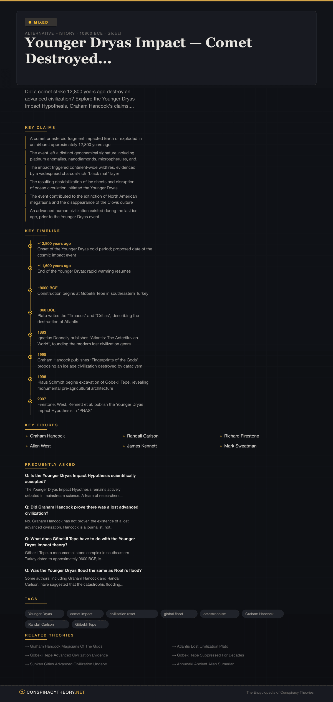Click the yellow dot in the MIXED badge

(x=30, y=22)
